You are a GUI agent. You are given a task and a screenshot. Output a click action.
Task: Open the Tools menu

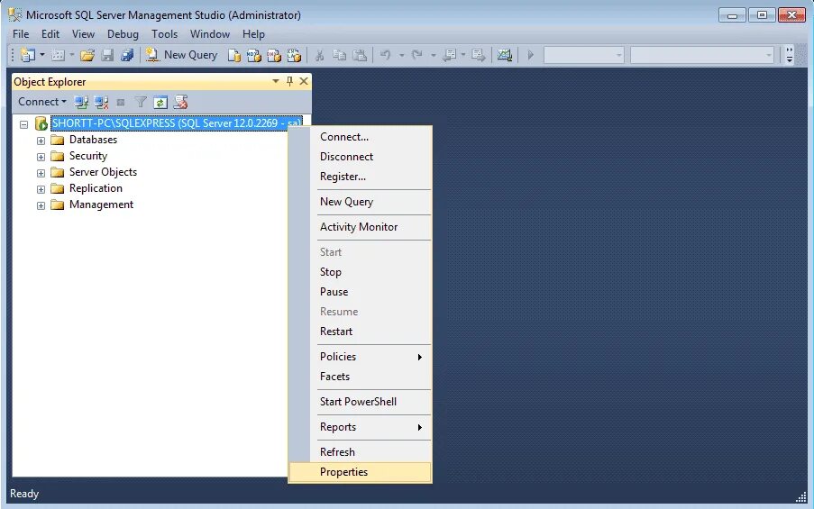pos(165,34)
